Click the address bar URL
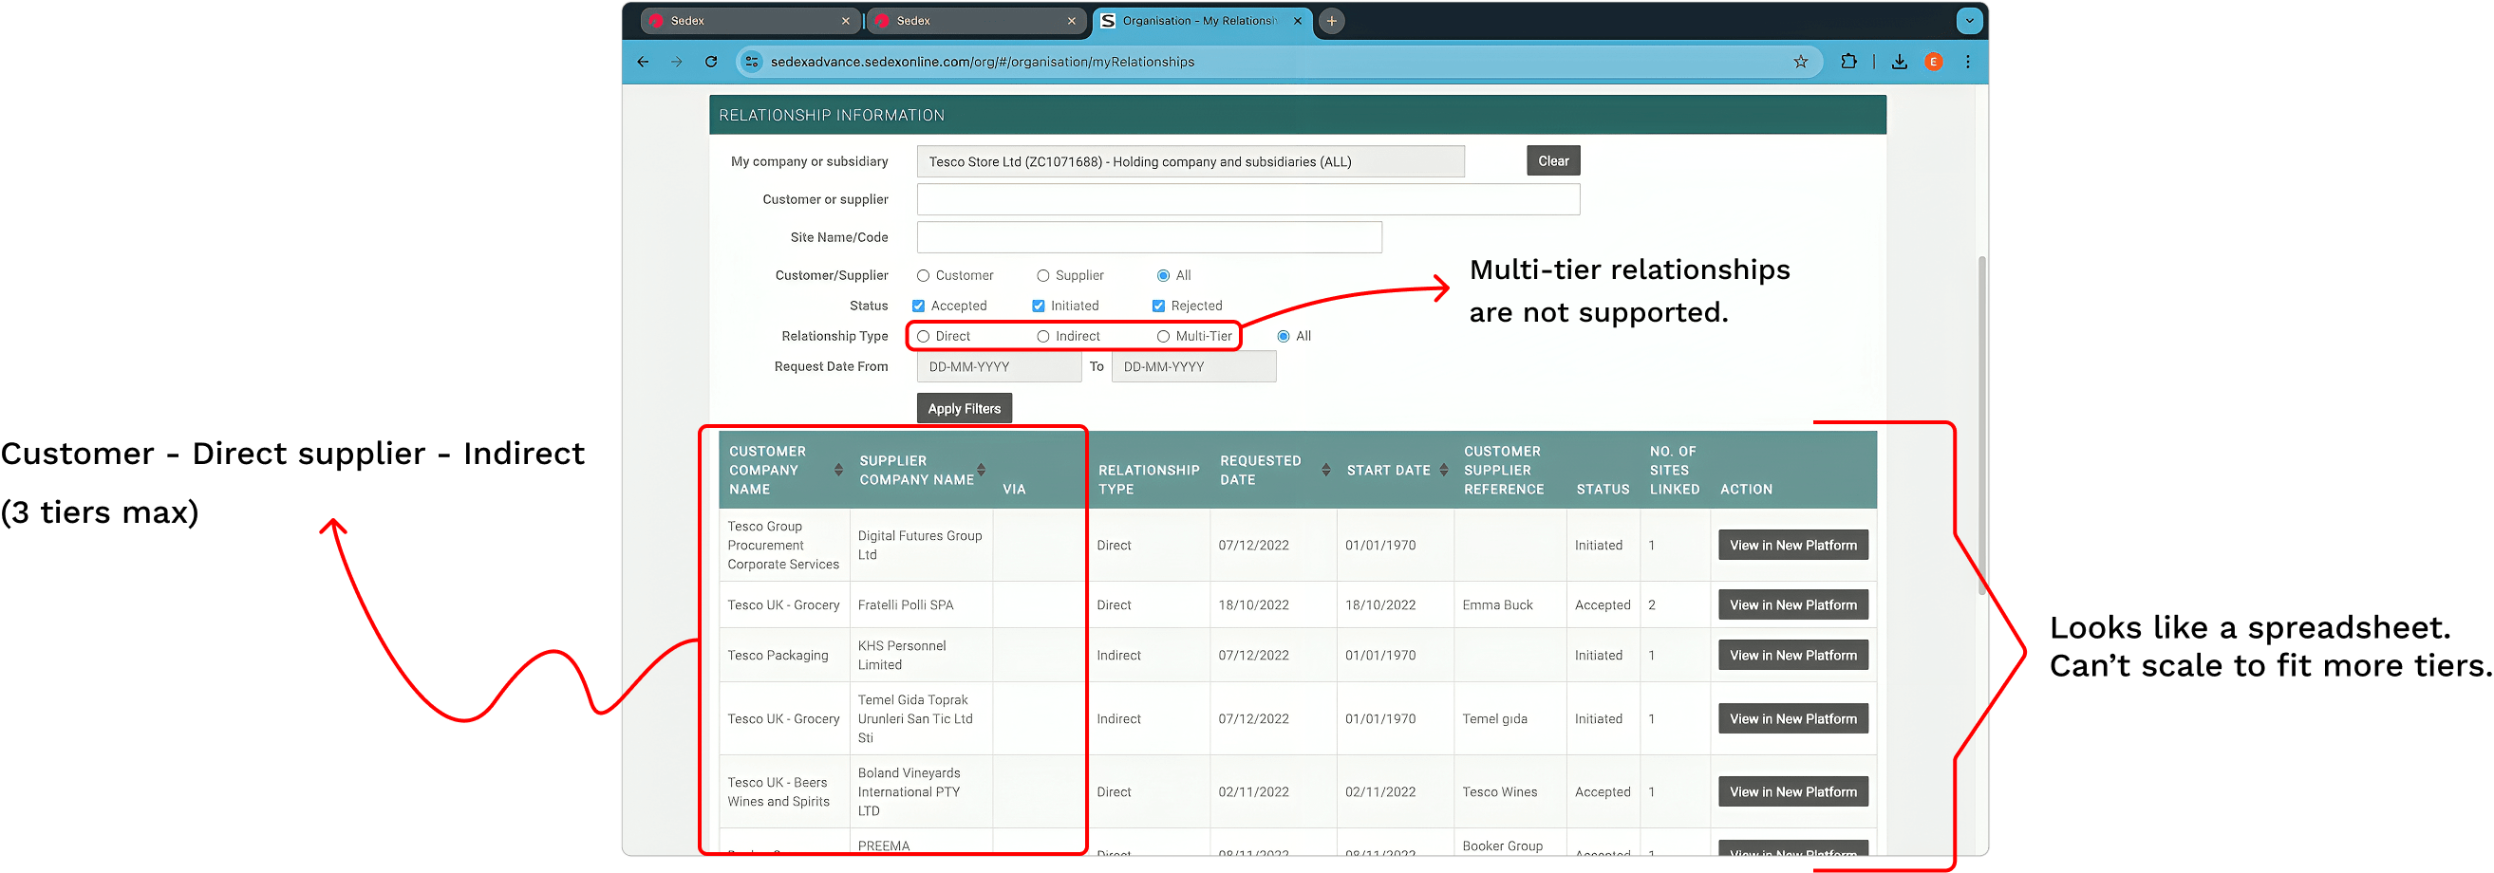Viewport: 2494px width, 873px height. coord(982,62)
